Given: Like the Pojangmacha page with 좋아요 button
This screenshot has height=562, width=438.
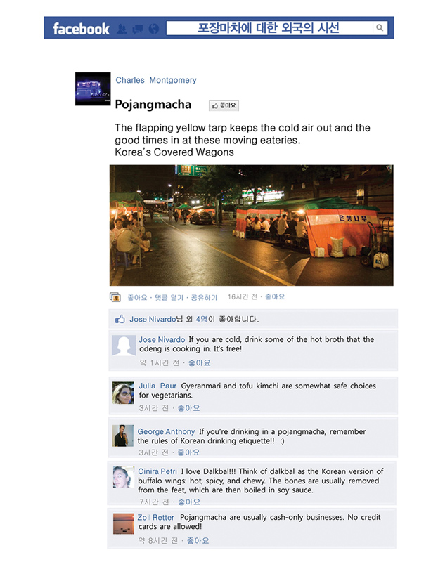Looking at the screenshot, I should tap(224, 105).
